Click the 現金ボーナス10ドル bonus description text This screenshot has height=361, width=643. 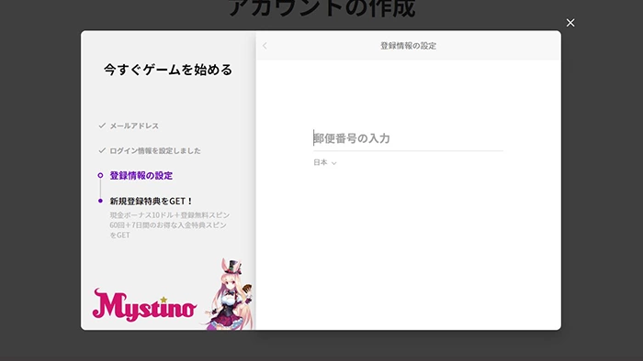169,224
